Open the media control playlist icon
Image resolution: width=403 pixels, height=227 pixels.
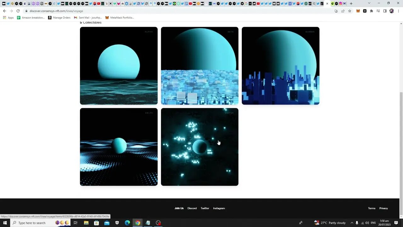coord(378,11)
